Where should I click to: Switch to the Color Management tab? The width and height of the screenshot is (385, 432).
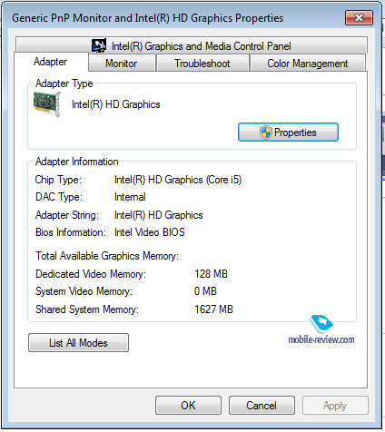pyautogui.click(x=307, y=64)
